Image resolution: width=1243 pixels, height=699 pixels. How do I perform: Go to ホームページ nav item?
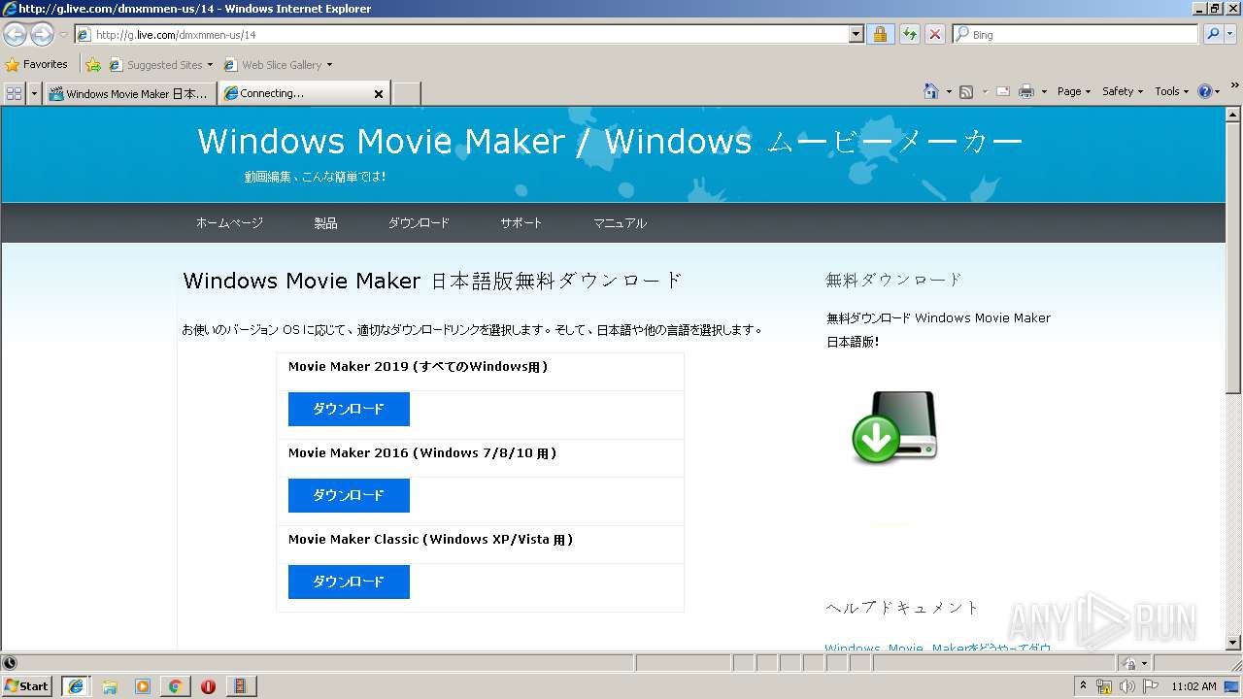pos(229,223)
